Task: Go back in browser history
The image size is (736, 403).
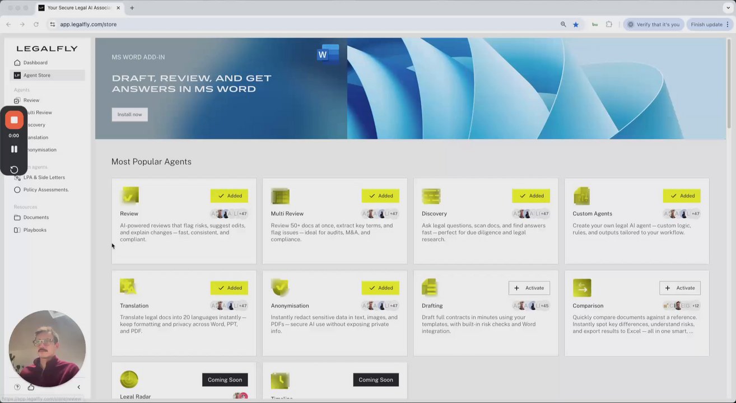Action: pos(8,25)
